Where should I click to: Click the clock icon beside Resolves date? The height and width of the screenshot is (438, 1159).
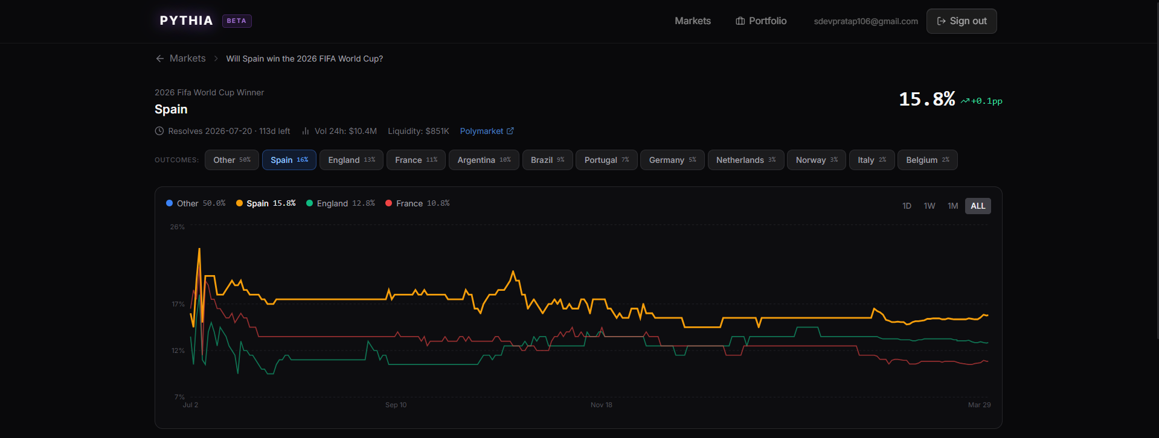[x=159, y=131]
